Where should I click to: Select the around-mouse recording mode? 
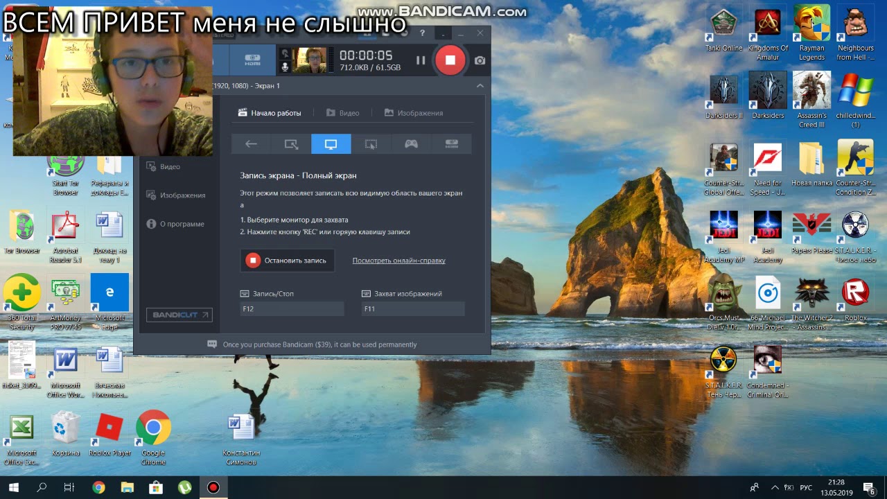pos(371,144)
